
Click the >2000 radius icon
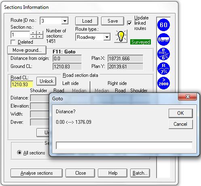[163, 83]
